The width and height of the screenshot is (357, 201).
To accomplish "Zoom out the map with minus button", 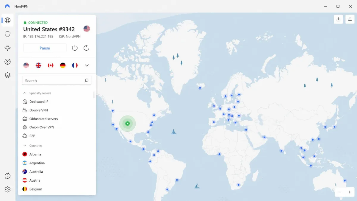I will [340, 192].
